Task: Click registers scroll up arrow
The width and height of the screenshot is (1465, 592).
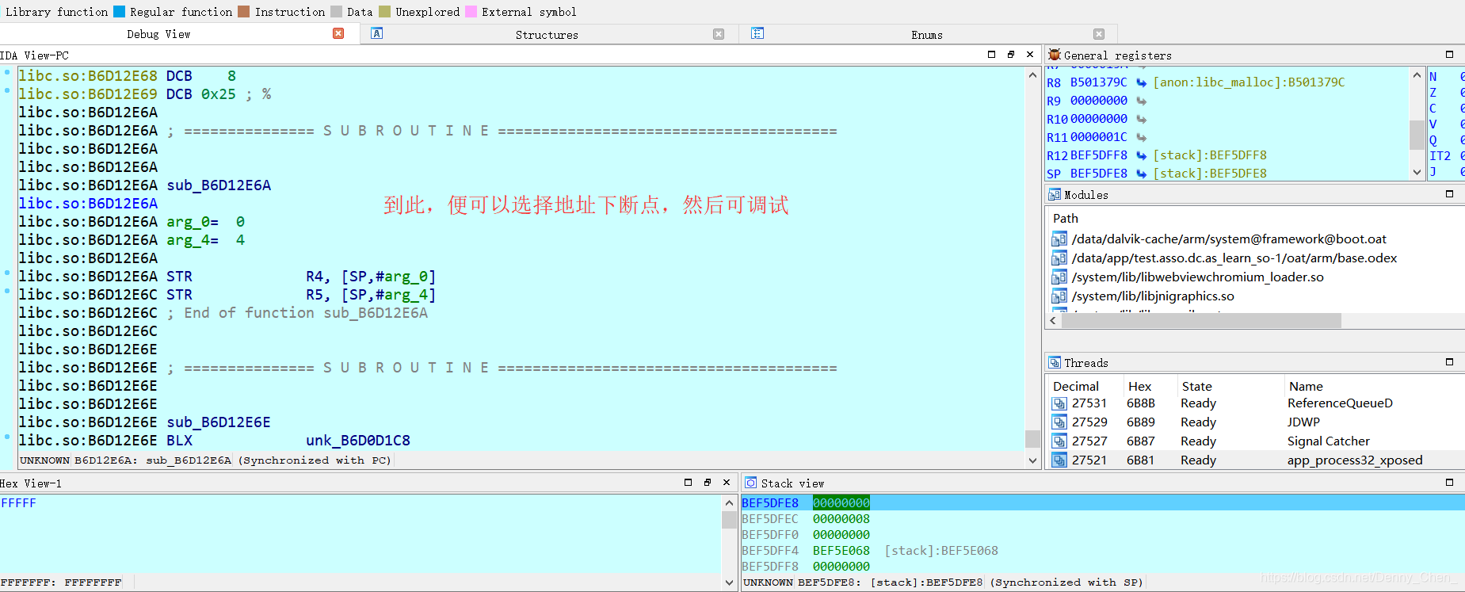Action: 1417,74
